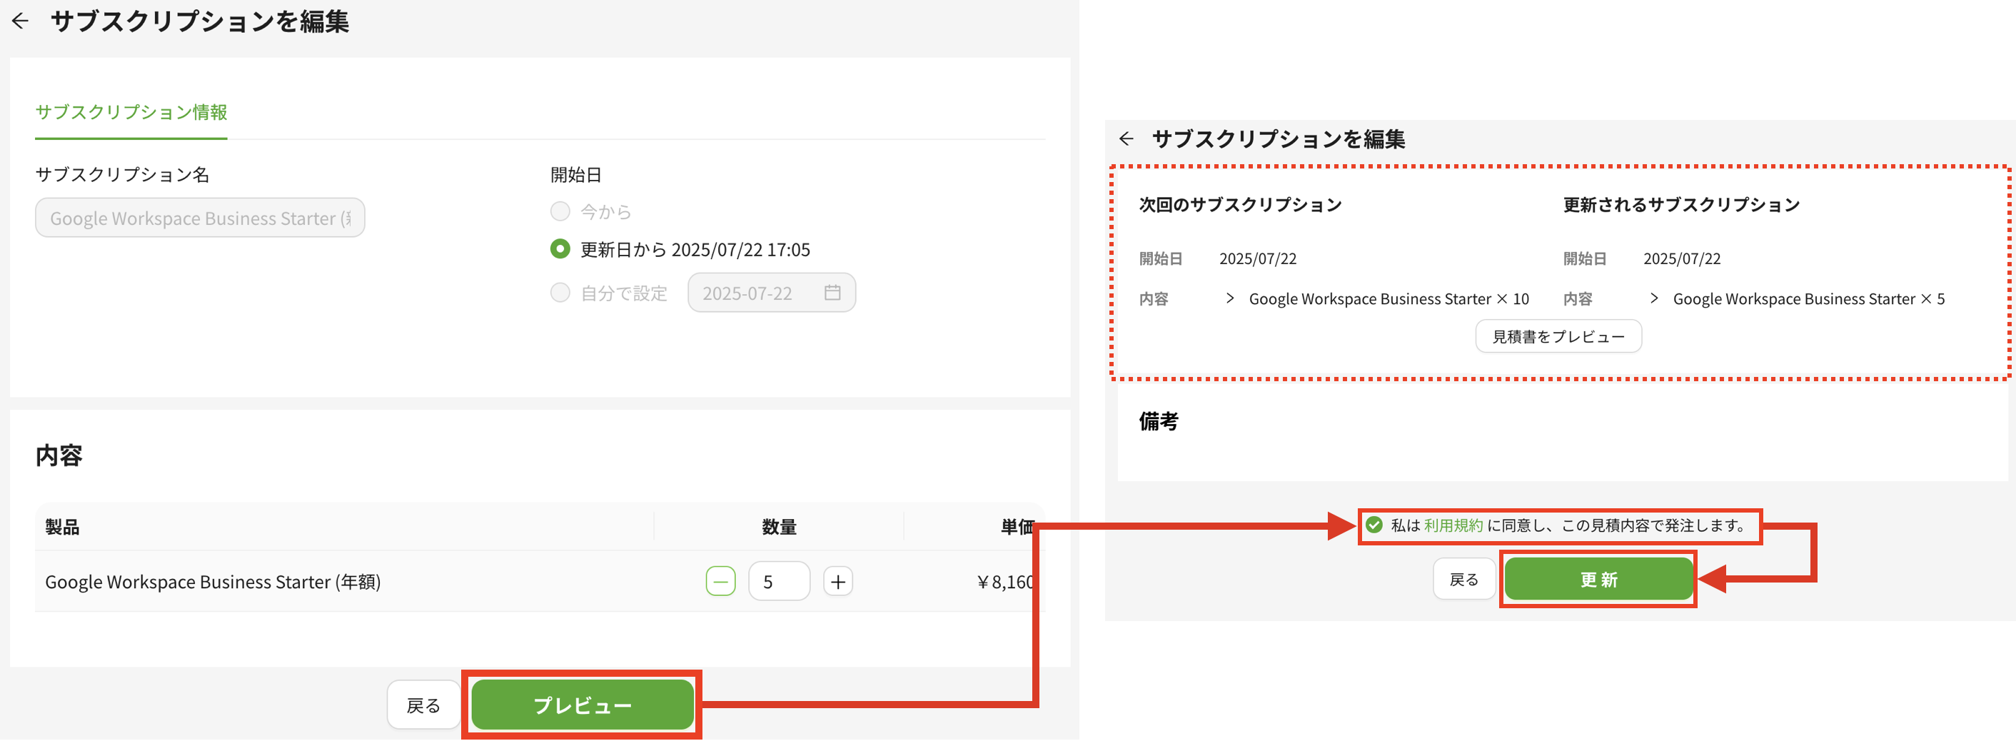Open calendar icon in custom date field
The image size is (2016, 741).
coord(832,293)
